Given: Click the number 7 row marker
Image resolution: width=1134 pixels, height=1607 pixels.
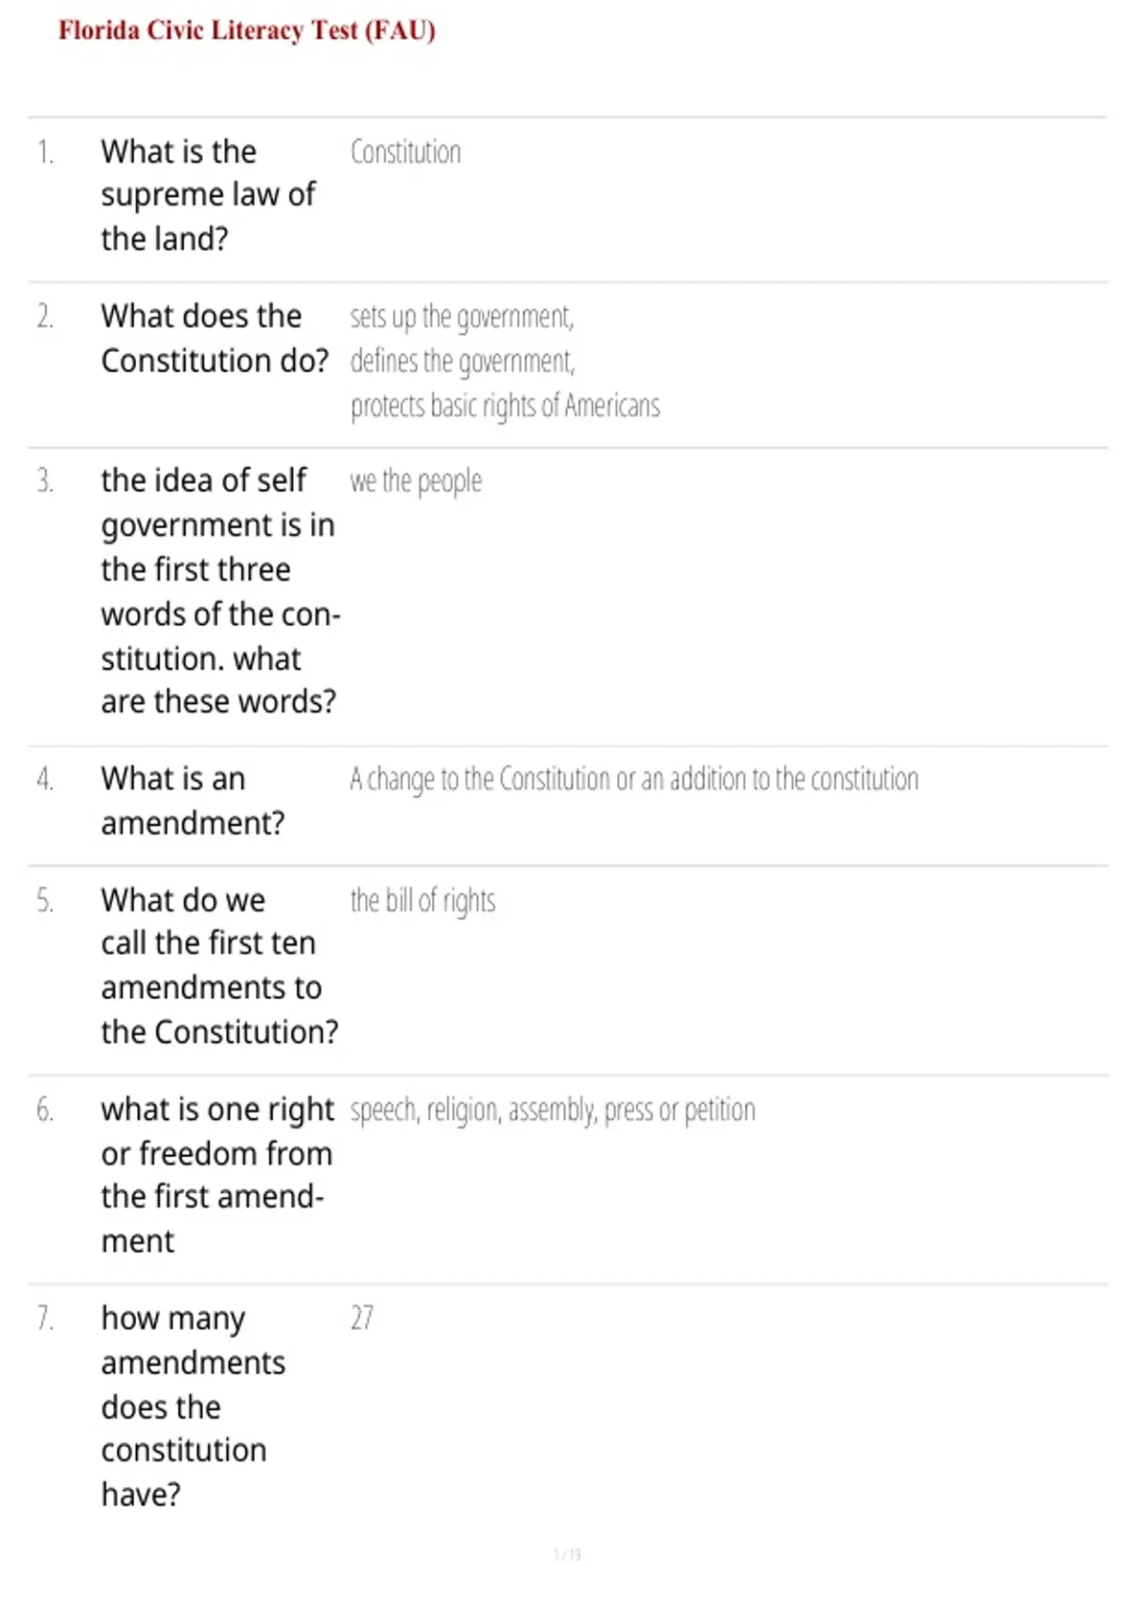Looking at the screenshot, I should [45, 1318].
